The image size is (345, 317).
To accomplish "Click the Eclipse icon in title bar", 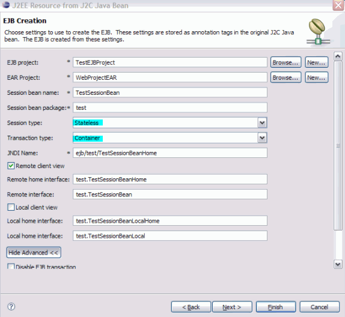I will [6, 4].
